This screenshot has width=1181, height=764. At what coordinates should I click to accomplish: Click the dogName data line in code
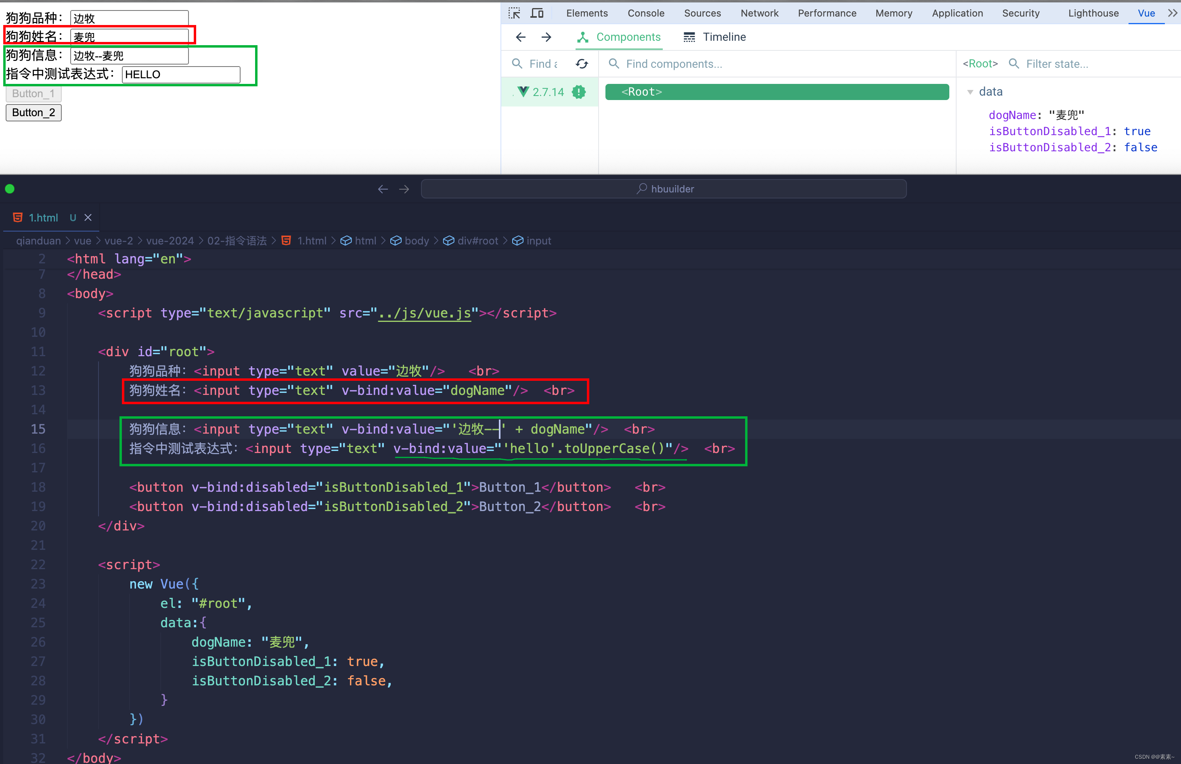pyautogui.click(x=251, y=642)
